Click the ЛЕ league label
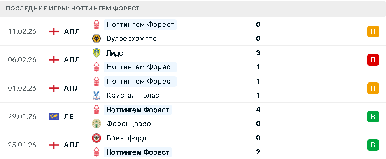 (x=69, y=117)
